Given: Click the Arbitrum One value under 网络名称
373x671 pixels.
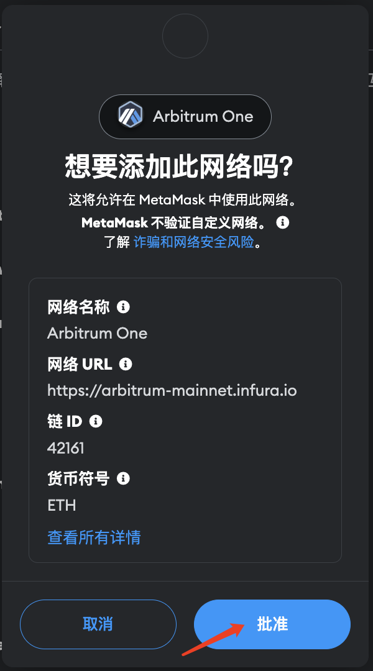Looking at the screenshot, I should click(97, 334).
